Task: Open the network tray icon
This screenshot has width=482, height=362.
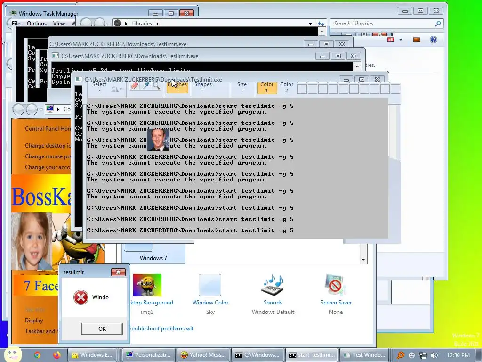Action: tap(423, 355)
